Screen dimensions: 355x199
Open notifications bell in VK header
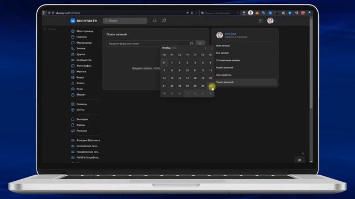[x=154, y=20]
